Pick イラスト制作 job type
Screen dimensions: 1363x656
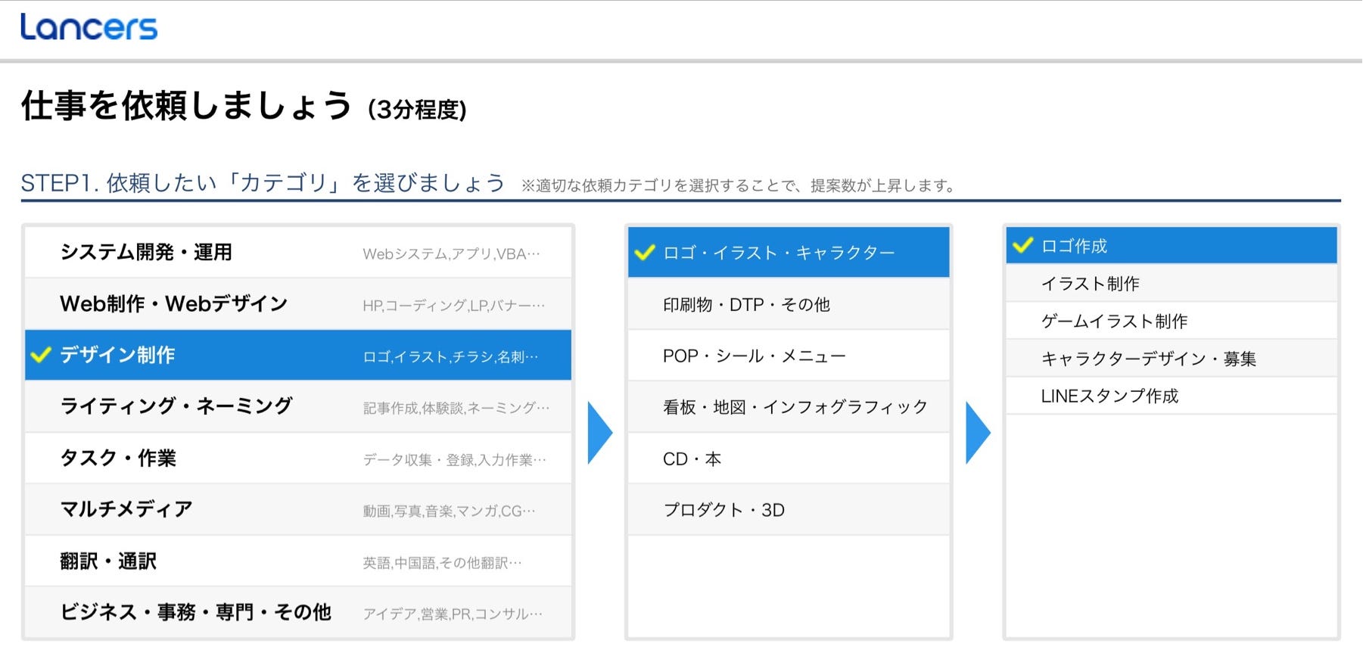click(x=1172, y=283)
